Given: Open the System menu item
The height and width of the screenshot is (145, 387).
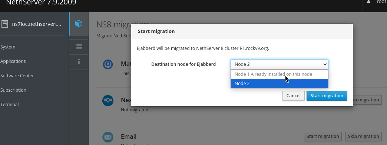Looking at the screenshot, I should (8, 47).
